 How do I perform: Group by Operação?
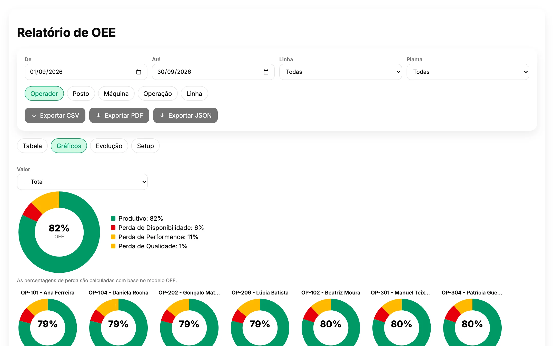(157, 94)
